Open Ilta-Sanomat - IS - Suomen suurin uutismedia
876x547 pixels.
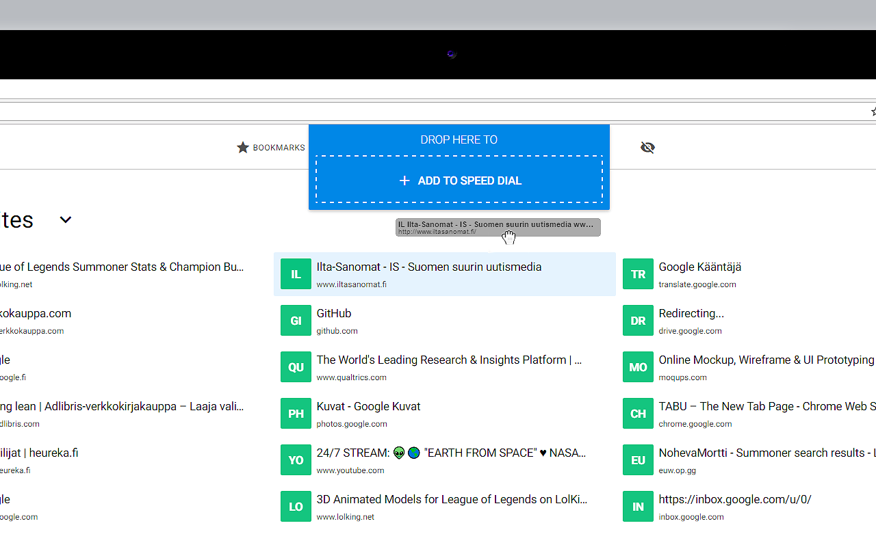click(429, 267)
